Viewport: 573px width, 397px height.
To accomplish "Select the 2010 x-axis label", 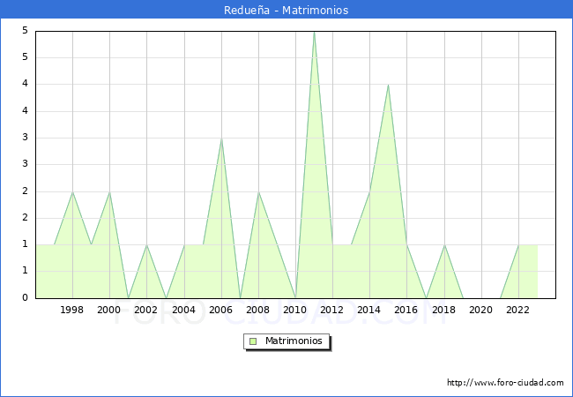I will click(x=295, y=311).
